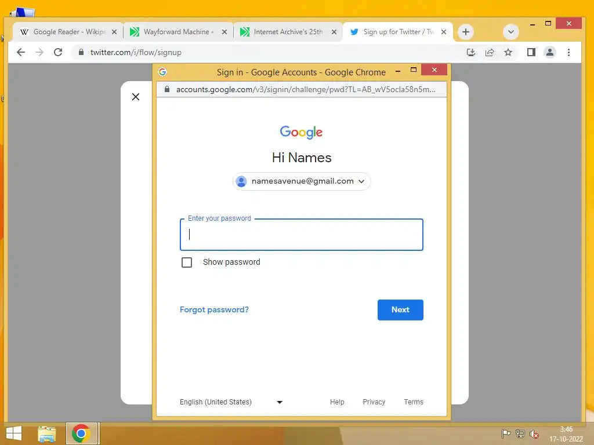Open the Privacy link
594x445 pixels.
click(x=374, y=402)
